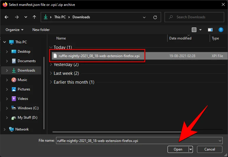Open the view options dropdown arrow
Screen dimensions: 228x157
click(x=200, y=30)
